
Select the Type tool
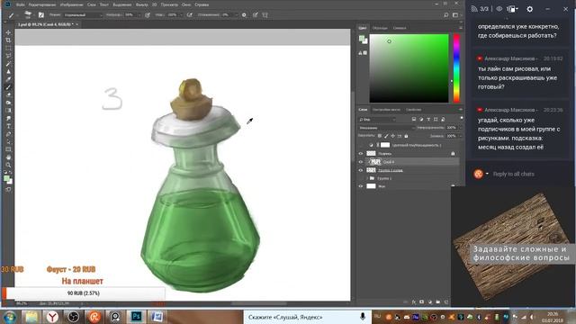8,126
